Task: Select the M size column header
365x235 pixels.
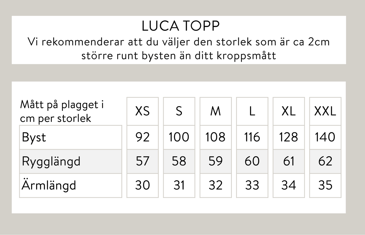Action: [215, 111]
